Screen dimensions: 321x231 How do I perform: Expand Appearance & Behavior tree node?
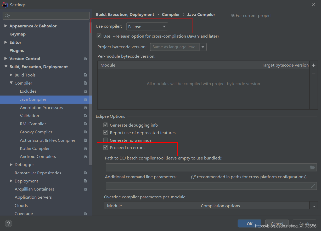(6, 26)
